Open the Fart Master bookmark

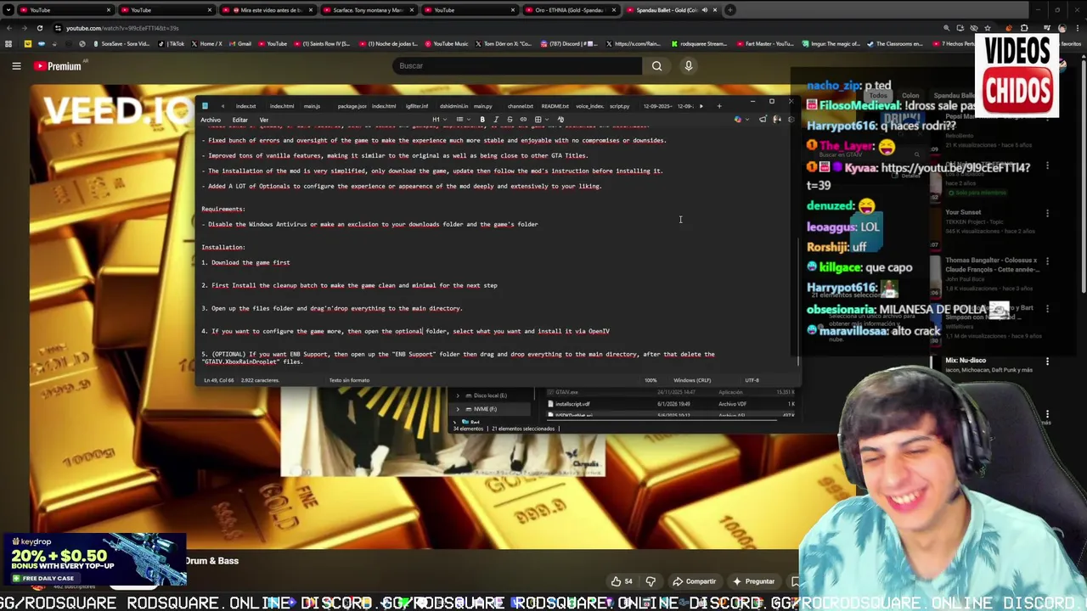click(765, 44)
